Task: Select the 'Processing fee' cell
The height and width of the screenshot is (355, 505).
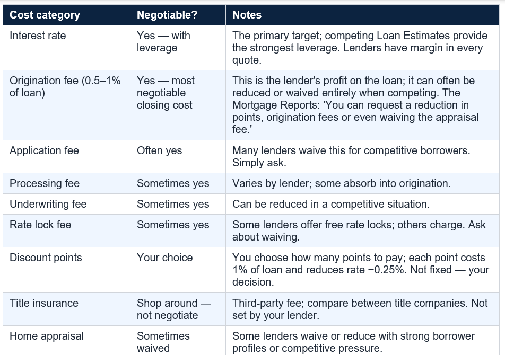Action: pos(67,183)
